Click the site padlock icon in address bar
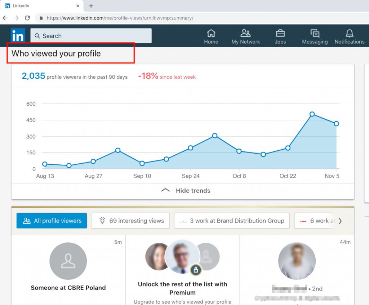The height and width of the screenshot is (305, 369). coord(41,18)
